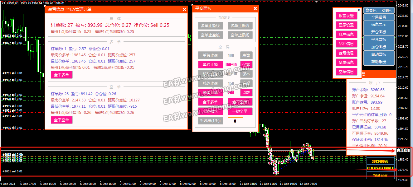Click the 背景色 background color button

point(371,11)
